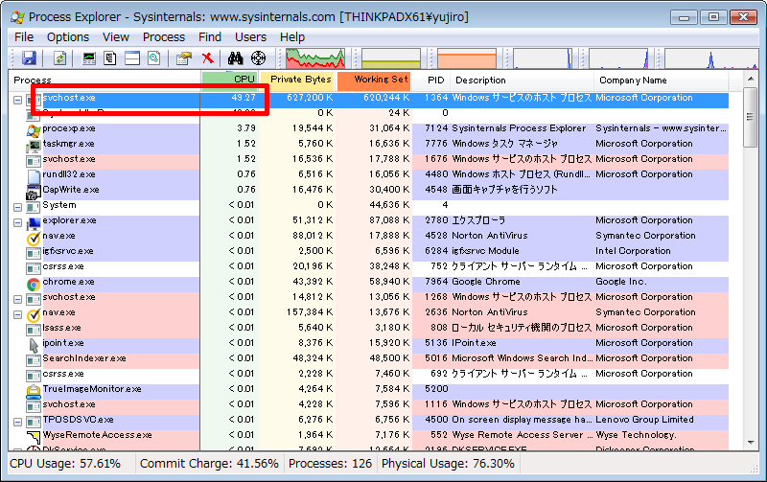Open the View menu

point(115,37)
